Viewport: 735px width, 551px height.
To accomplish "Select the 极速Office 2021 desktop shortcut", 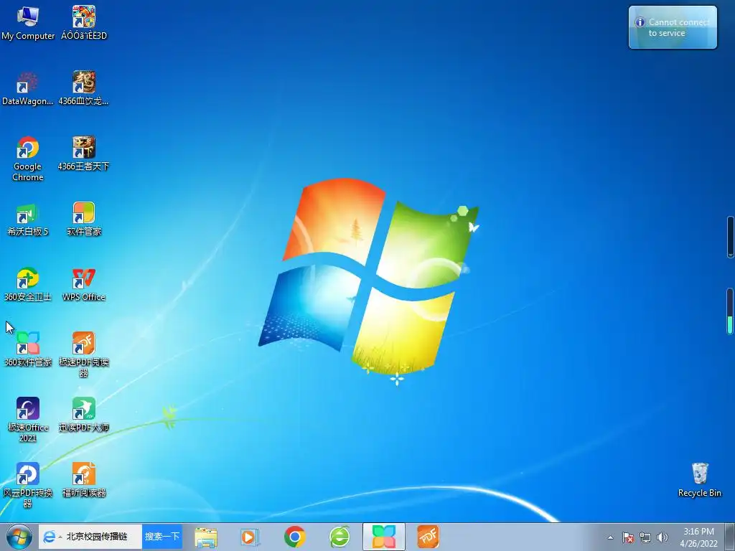I will [x=28, y=420].
